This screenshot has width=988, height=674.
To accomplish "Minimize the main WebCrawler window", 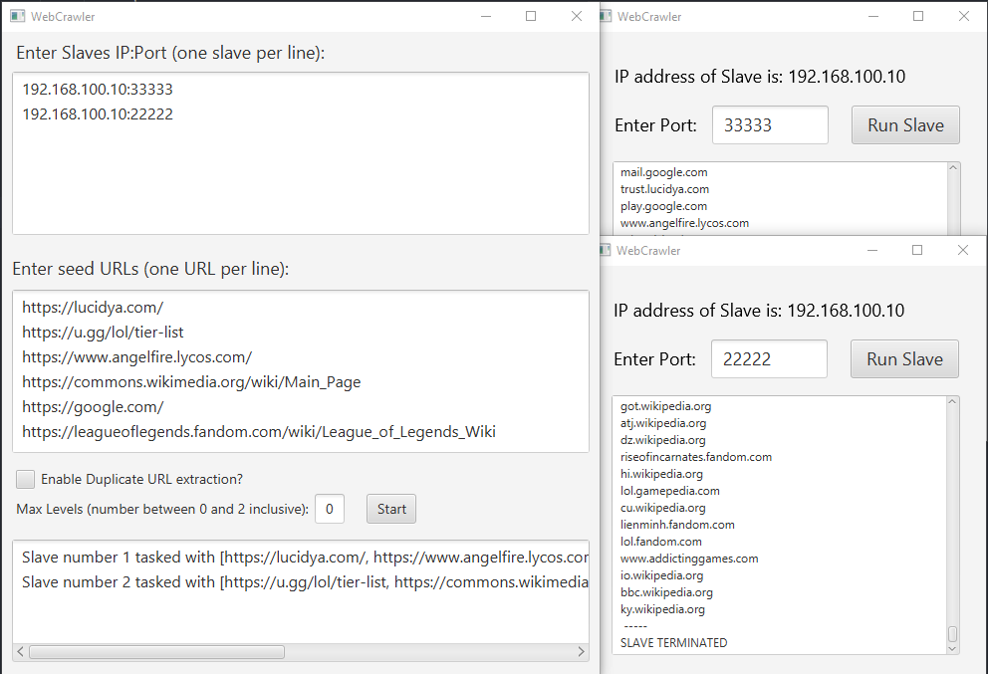I will (486, 16).
